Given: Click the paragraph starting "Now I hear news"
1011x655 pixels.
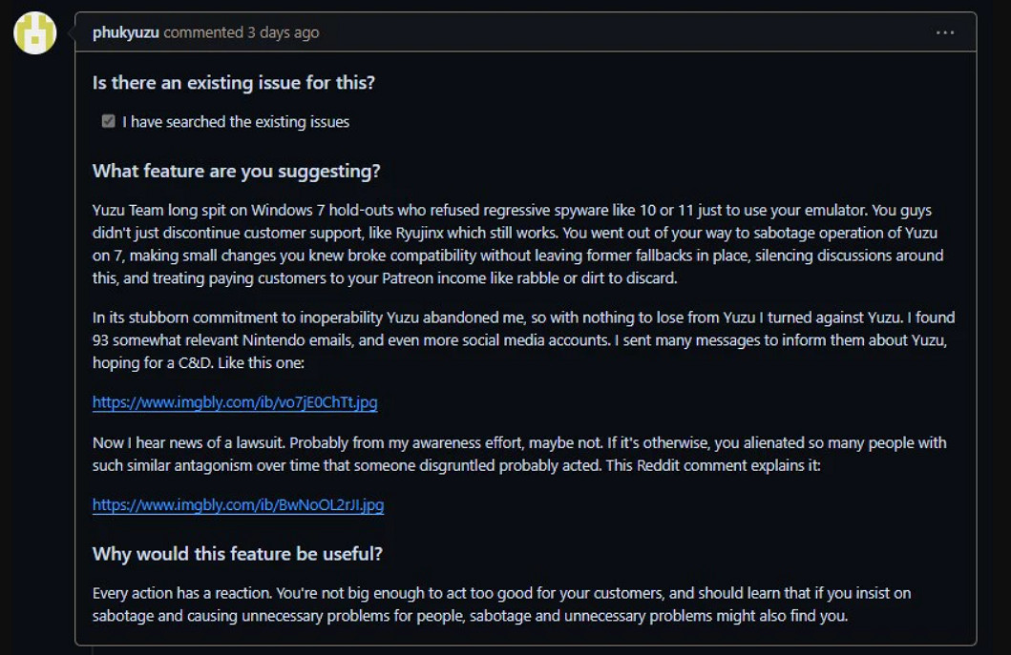Looking at the screenshot, I should coord(519,454).
